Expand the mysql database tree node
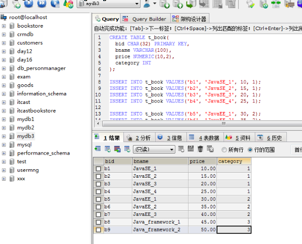This screenshot has width=302, height=244. coord(4,145)
